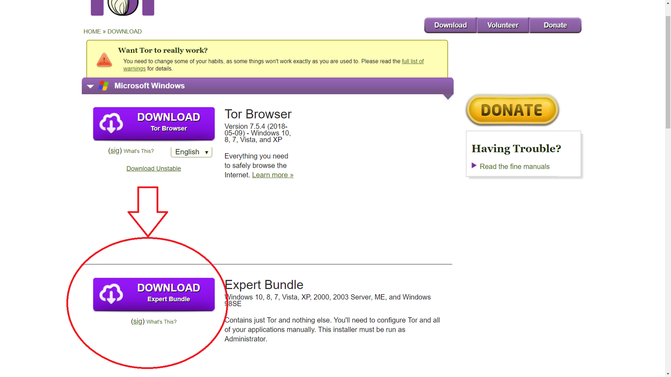The image size is (671, 377).
Task: Open the Donate tab in top navigation
Action: (555, 25)
